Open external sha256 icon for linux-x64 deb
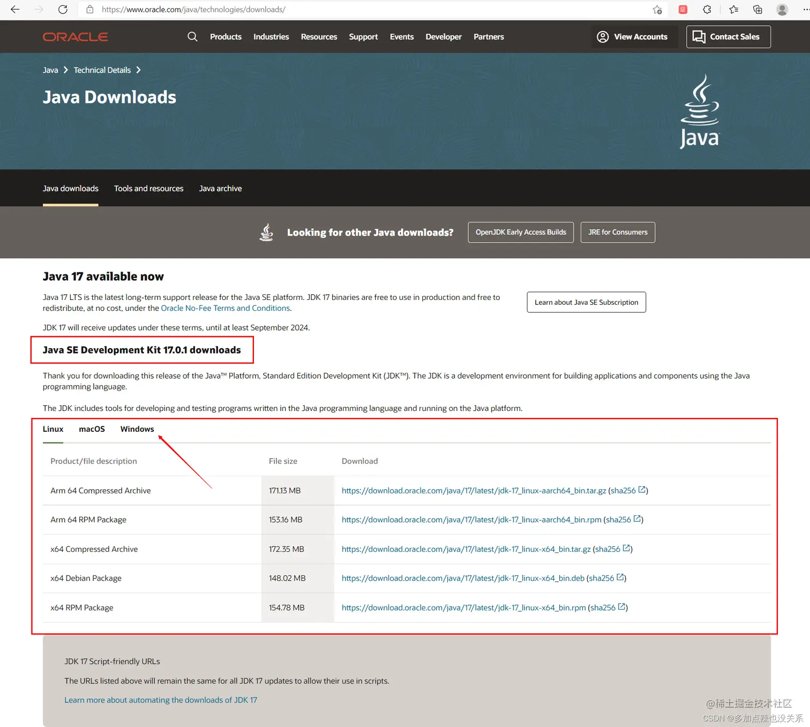 click(x=620, y=577)
